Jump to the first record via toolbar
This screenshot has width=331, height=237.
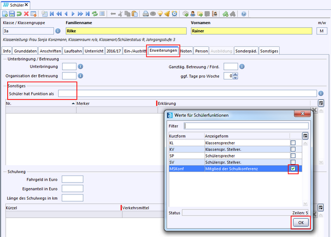click(52, 14)
